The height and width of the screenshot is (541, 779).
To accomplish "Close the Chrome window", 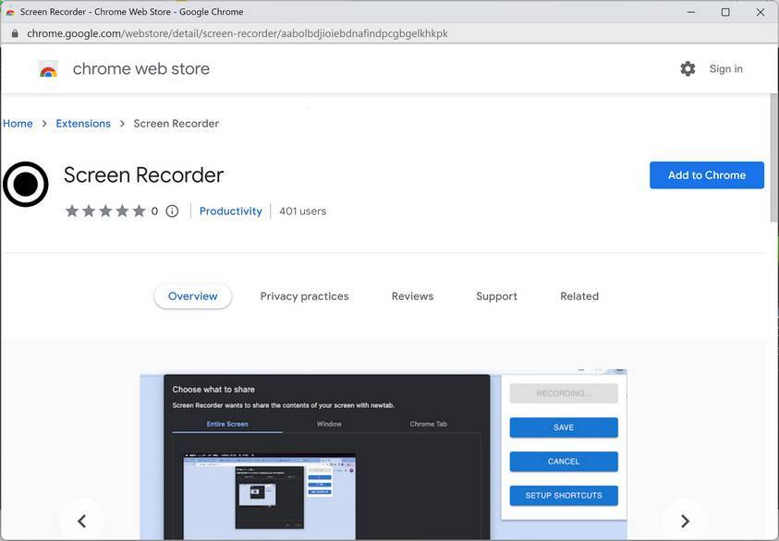I will [x=761, y=12].
